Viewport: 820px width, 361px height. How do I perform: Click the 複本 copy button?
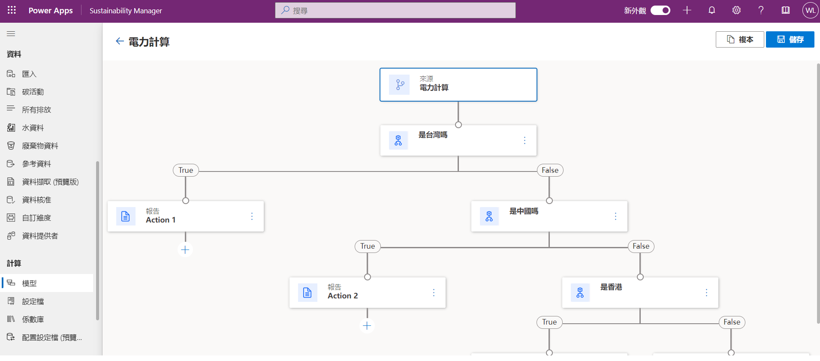pos(739,39)
